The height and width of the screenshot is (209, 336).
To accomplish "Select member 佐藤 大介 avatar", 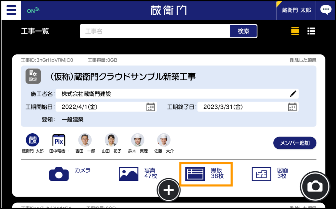I will coord(164,140).
